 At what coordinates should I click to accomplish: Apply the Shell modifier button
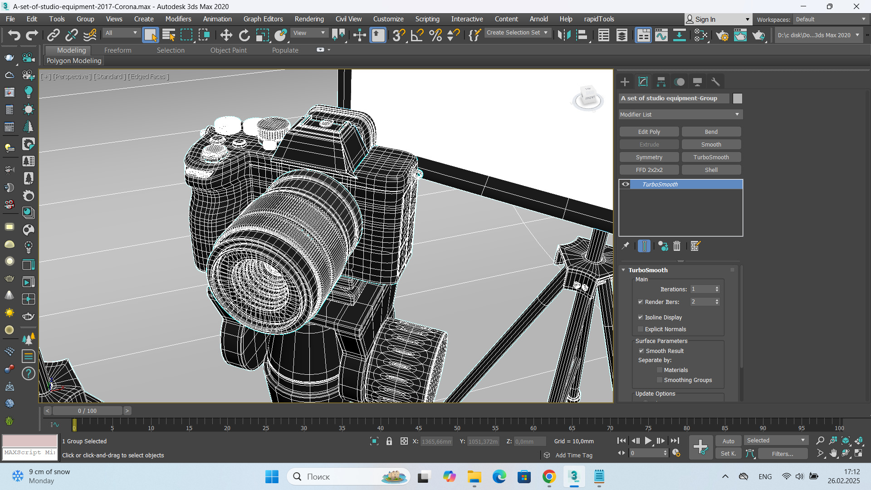click(711, 170)
